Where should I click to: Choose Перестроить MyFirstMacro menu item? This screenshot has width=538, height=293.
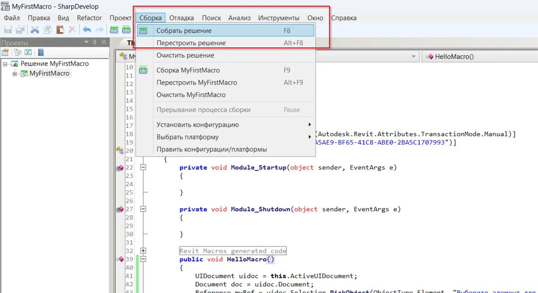[226, 82]
